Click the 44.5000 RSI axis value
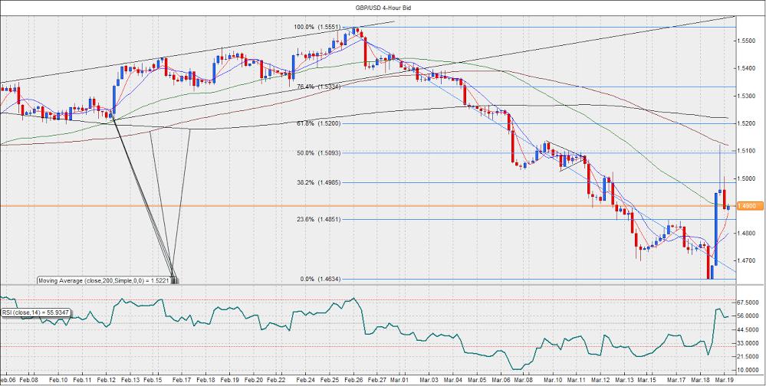This screenshot has width=766, height=386. click(749, 330)
